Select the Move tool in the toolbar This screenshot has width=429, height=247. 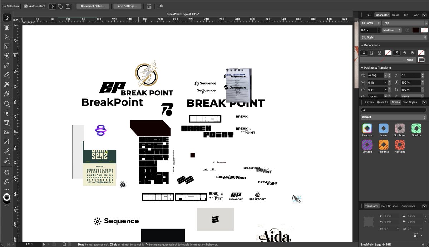6,17
